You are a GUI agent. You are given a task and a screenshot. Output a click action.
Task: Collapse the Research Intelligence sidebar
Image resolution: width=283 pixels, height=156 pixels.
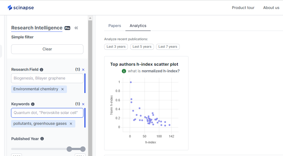pos(76,28)
